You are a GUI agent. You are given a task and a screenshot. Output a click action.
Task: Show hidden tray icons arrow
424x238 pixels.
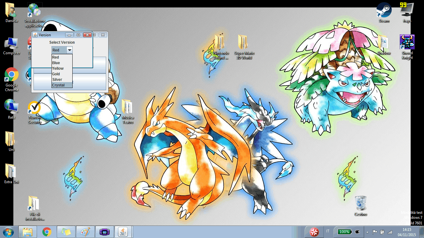[x=368, y=232]
